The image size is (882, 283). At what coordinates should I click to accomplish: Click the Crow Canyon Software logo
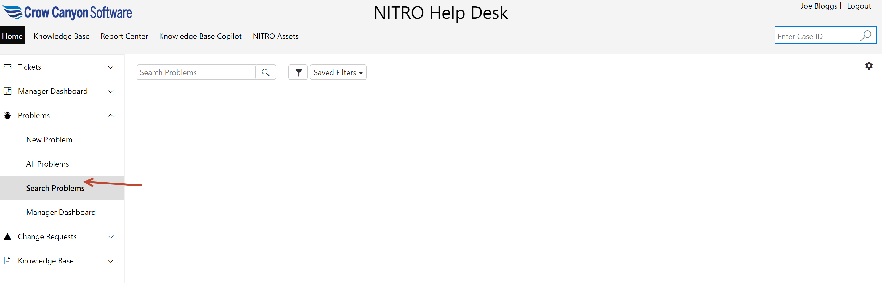[x=67, y=13]
